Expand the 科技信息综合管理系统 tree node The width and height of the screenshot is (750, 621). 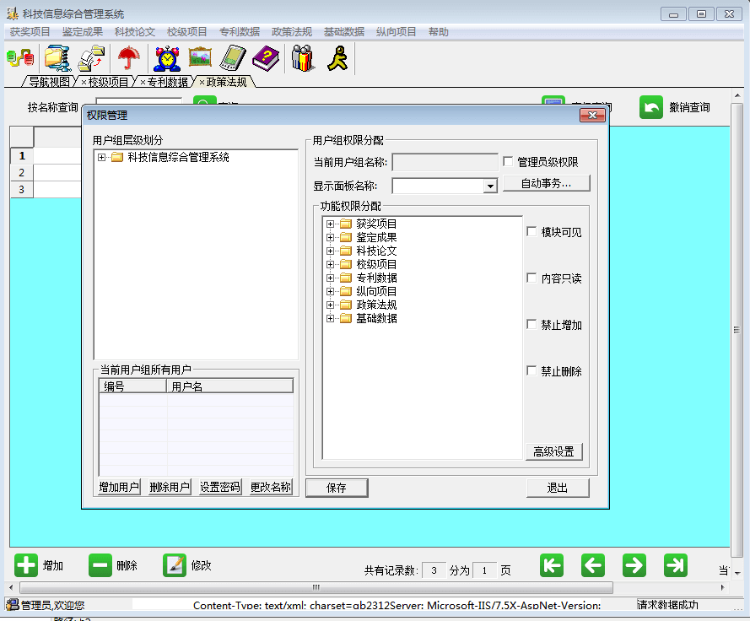point(102,158)
